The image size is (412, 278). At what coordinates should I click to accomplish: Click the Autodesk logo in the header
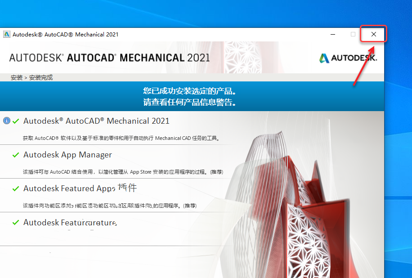pyautogui.click(x=348, y=58)
